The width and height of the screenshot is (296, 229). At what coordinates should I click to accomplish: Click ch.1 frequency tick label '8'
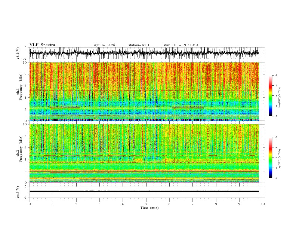[x=27, y=74]
